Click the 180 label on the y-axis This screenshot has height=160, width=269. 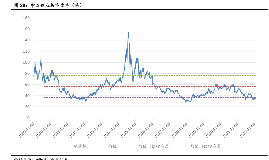coord(26,18)
